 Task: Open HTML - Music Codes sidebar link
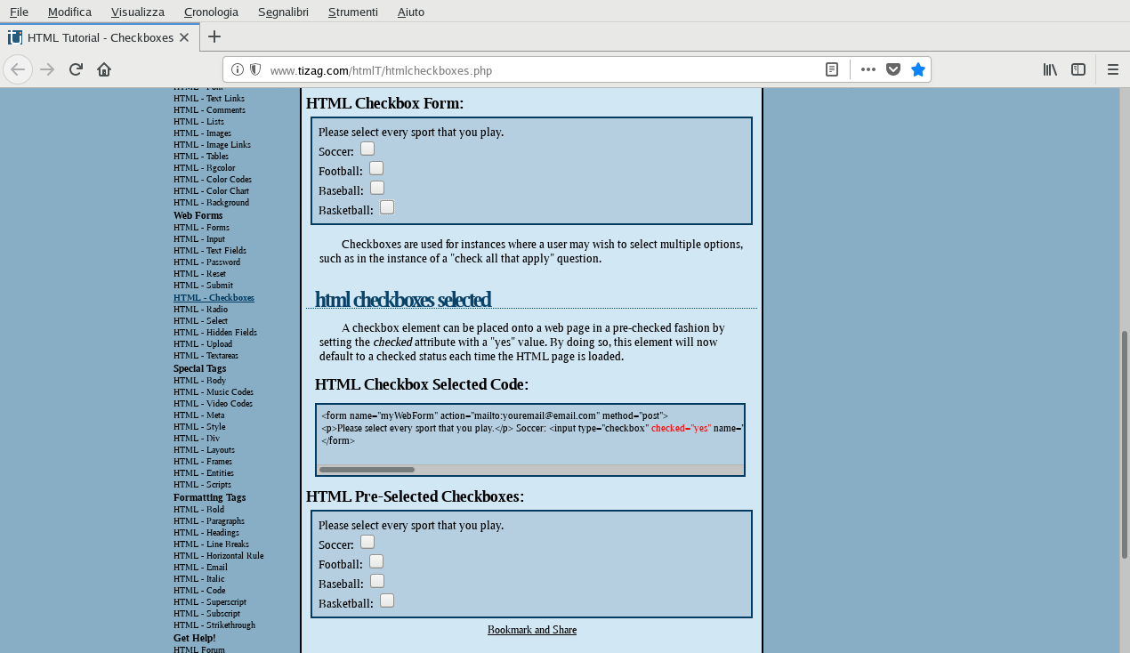pos(214,391)
